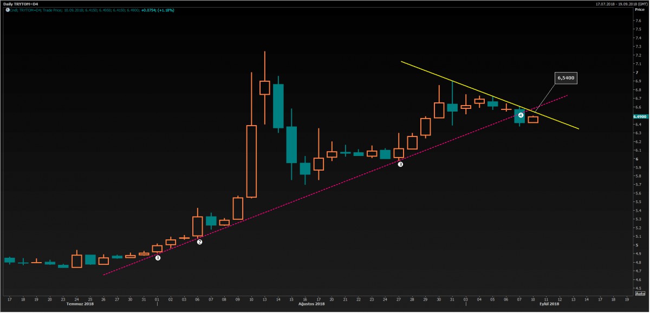This screenshot has width=650, height=313.
Task: Select the numbered marker 1 on the trendline
Action: click(158, 258)
